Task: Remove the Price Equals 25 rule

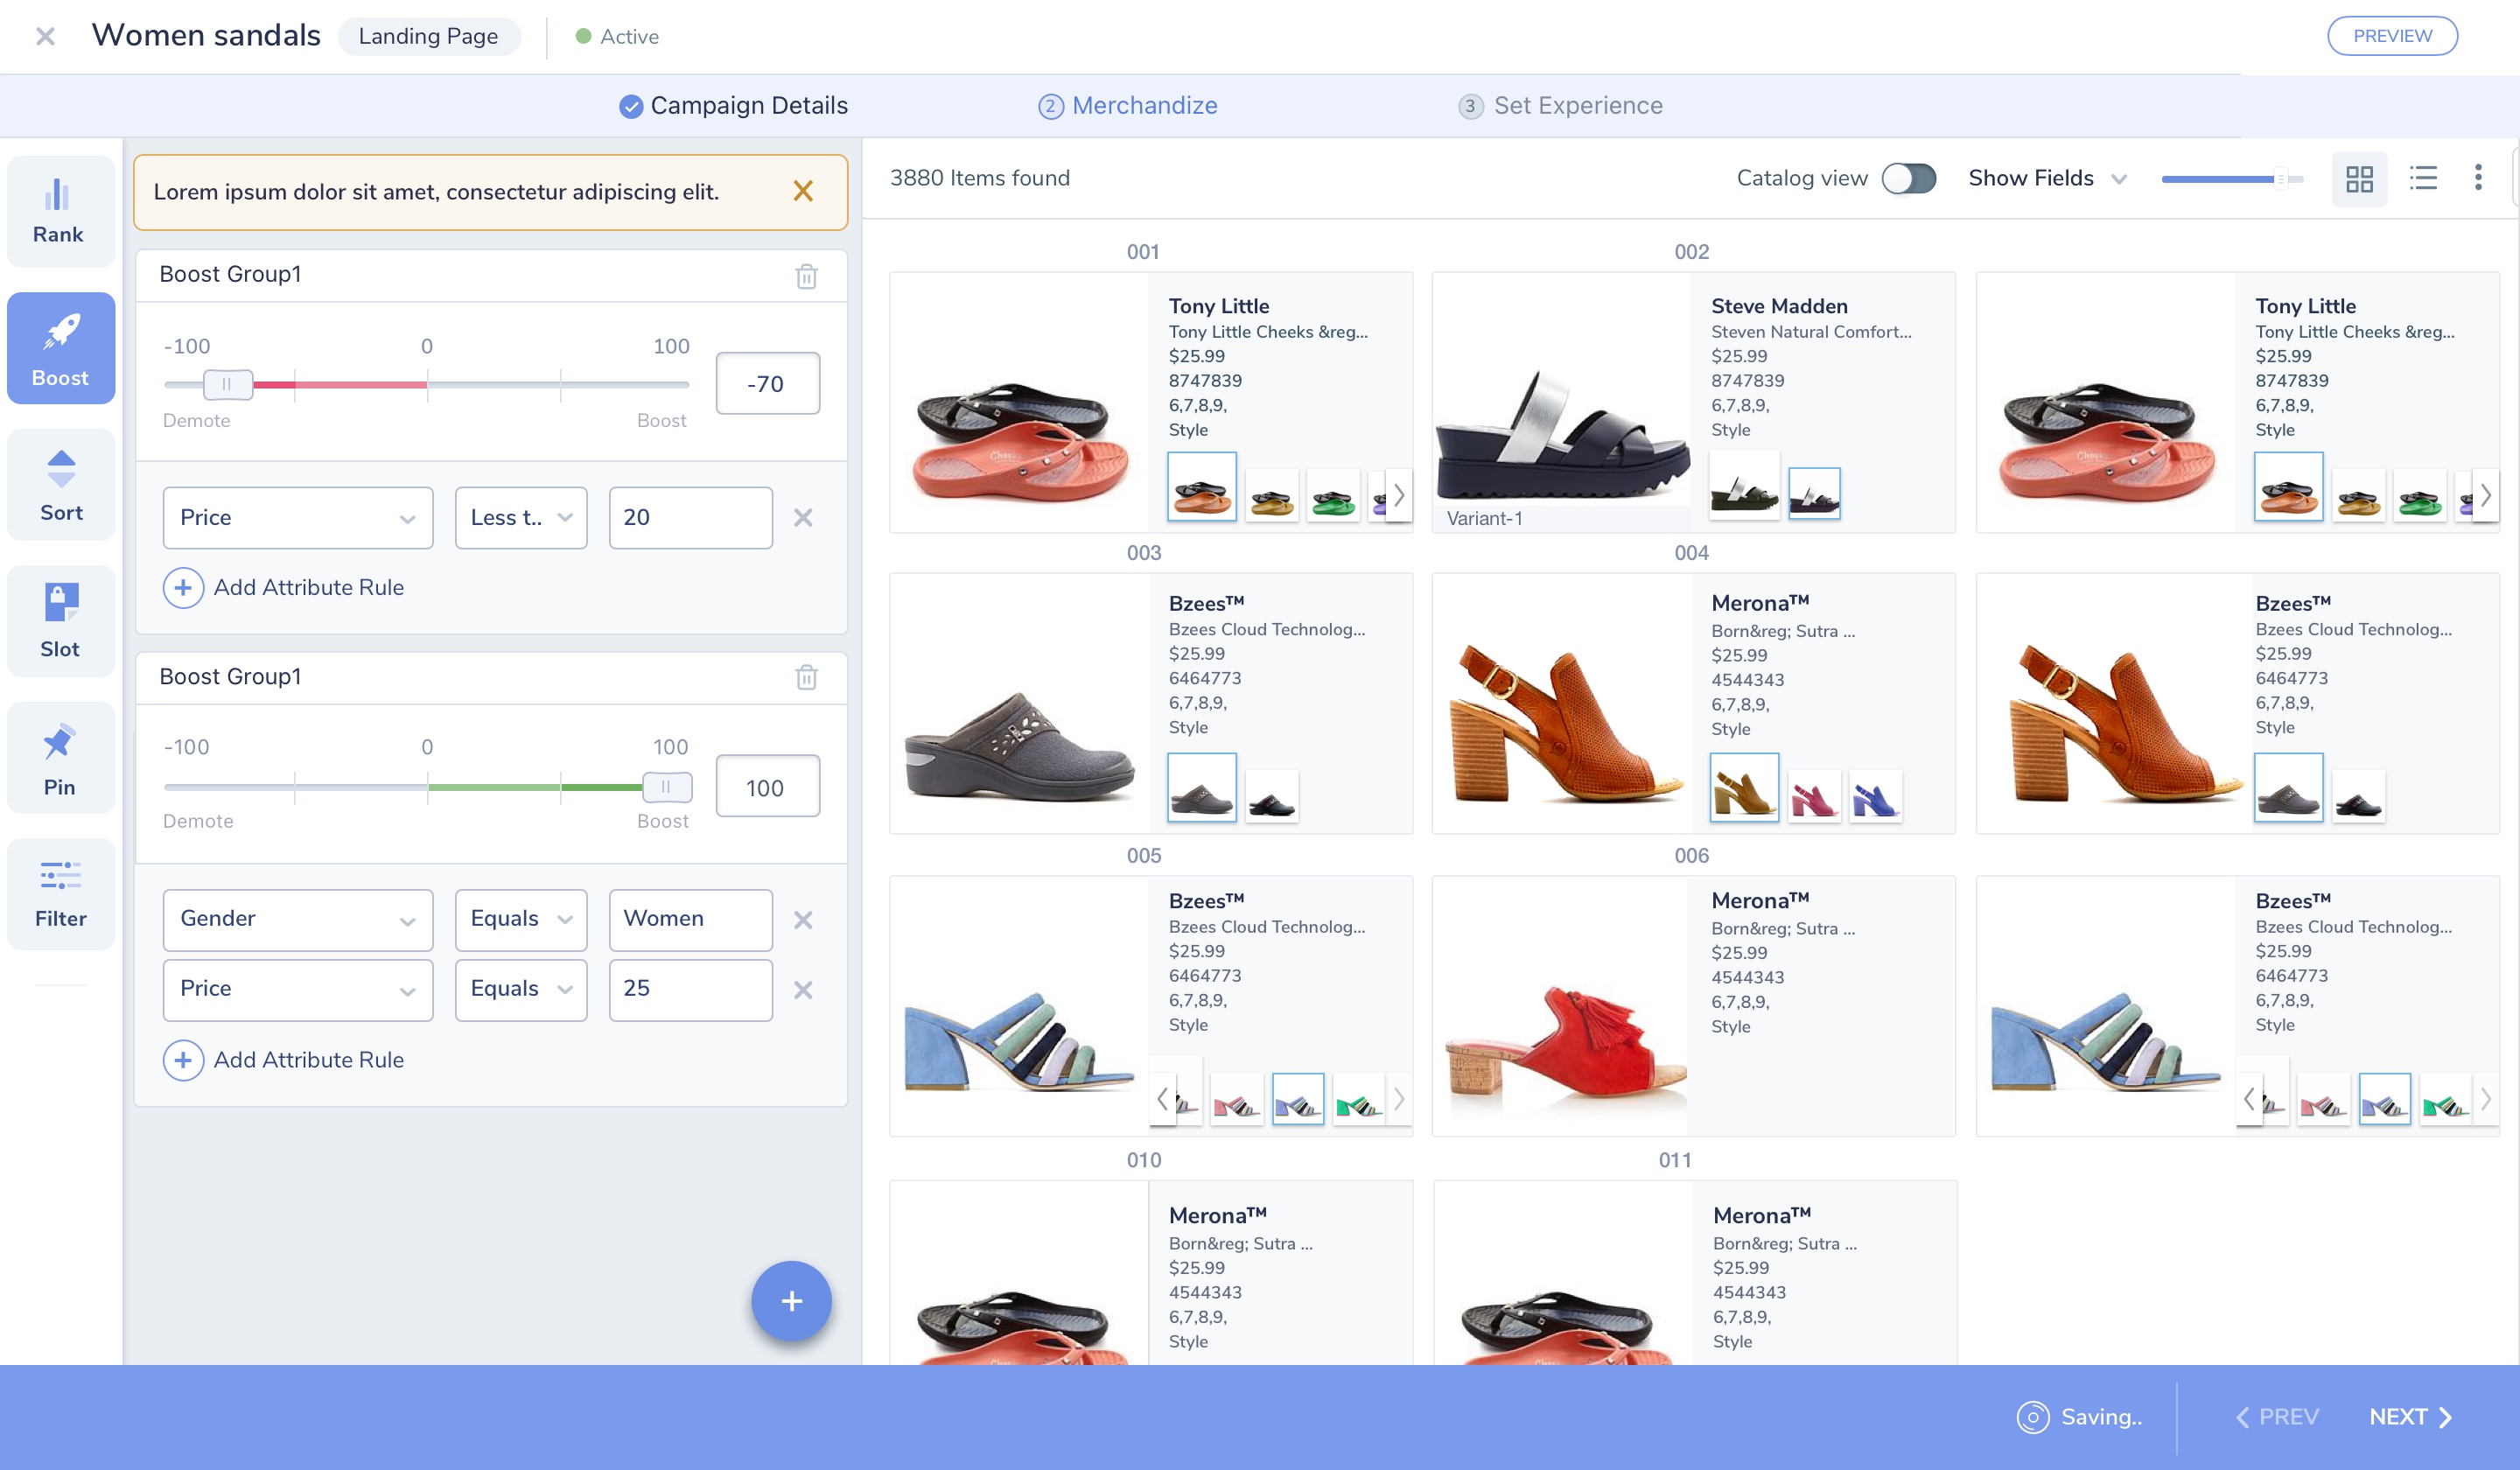Action: (803, 990)
